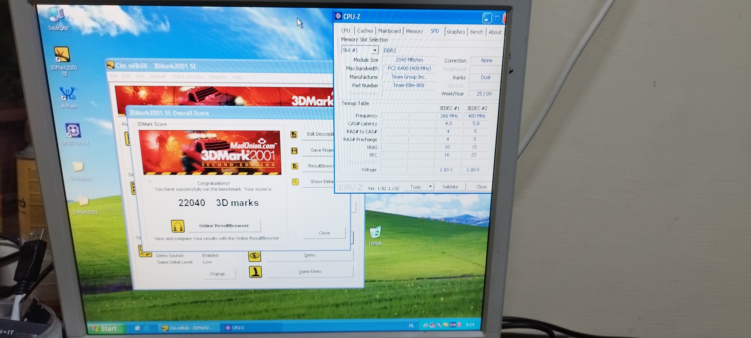Open the Edit menu in 3DMark2001 SE

click(127, 76)
